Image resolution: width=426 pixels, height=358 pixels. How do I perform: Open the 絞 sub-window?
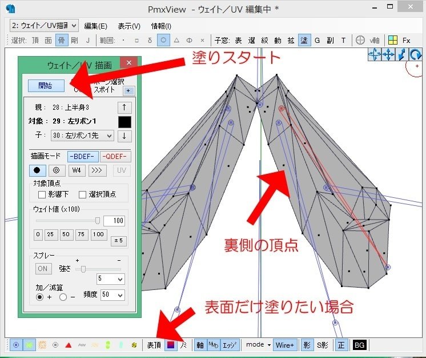point(264,41)
